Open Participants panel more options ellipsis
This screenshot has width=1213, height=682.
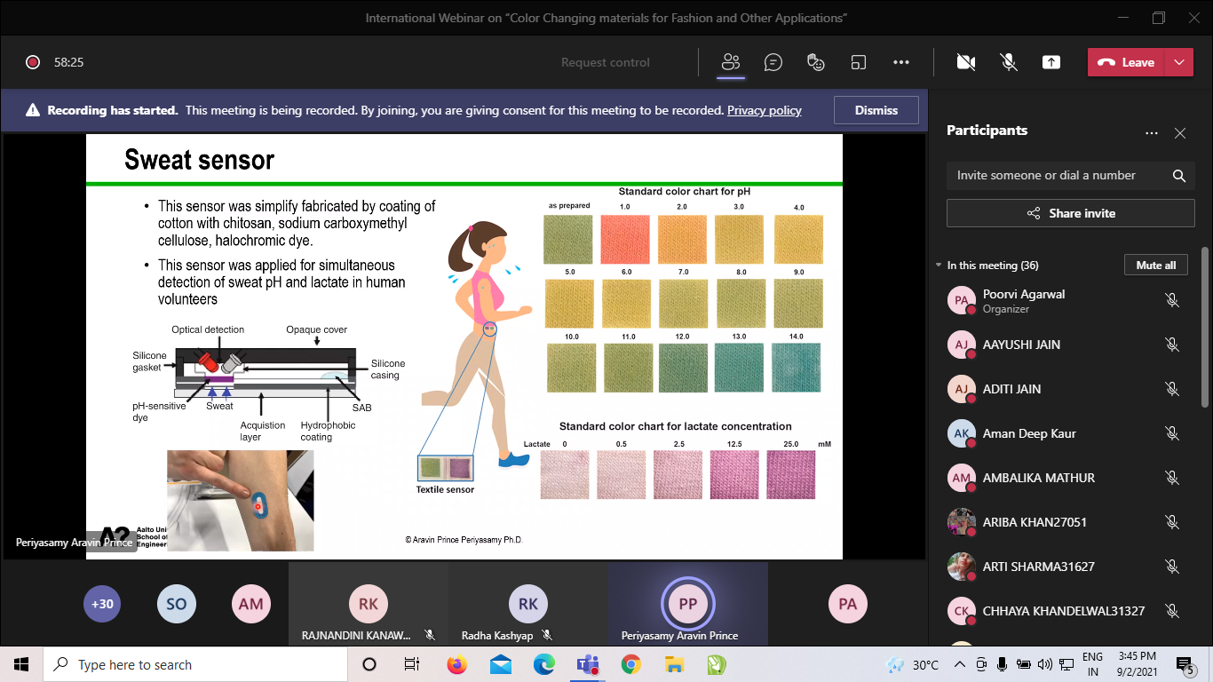click(x=1152, y=133)
